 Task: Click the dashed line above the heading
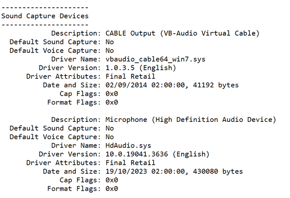coord(45,8)
